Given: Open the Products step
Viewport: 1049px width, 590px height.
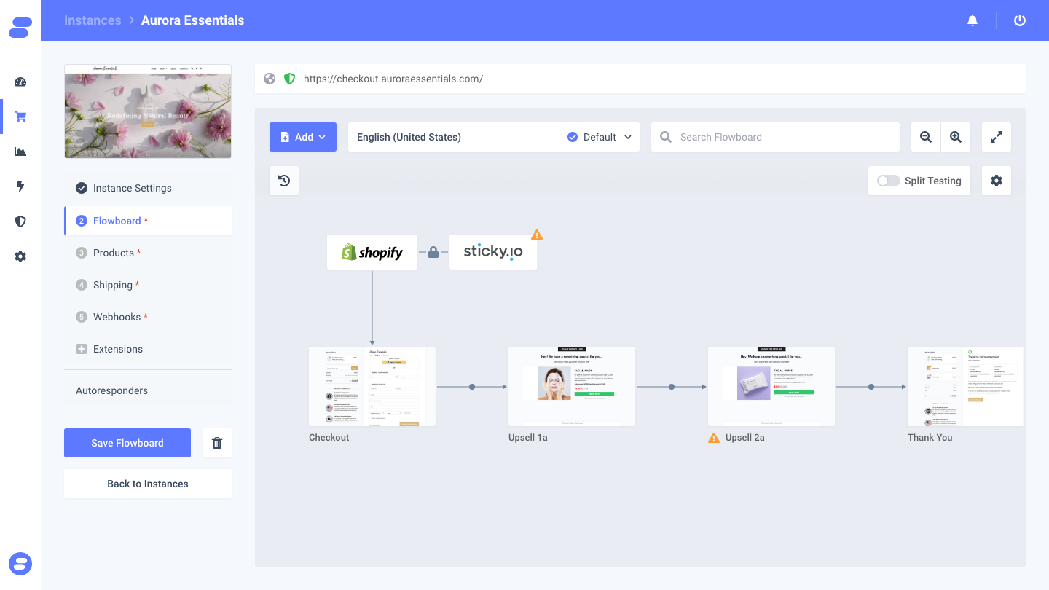Looking at the screenshot, I should coord(148,253).
